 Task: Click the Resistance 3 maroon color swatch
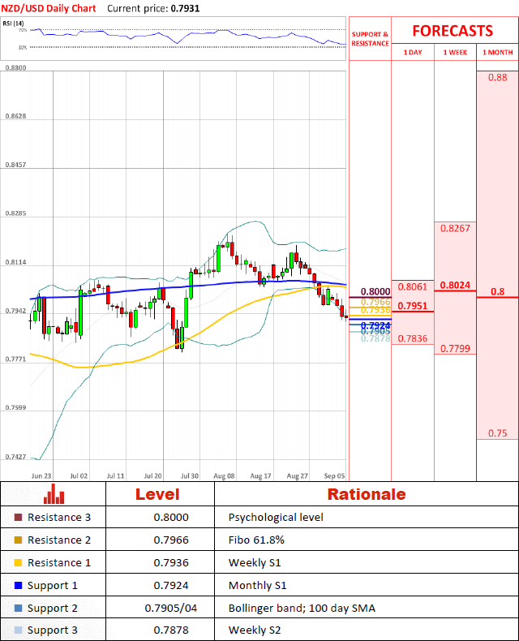click(18, 518)
